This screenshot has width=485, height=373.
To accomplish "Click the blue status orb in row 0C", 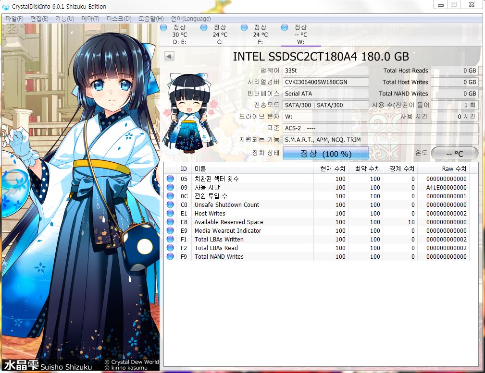I will [170, 196].
